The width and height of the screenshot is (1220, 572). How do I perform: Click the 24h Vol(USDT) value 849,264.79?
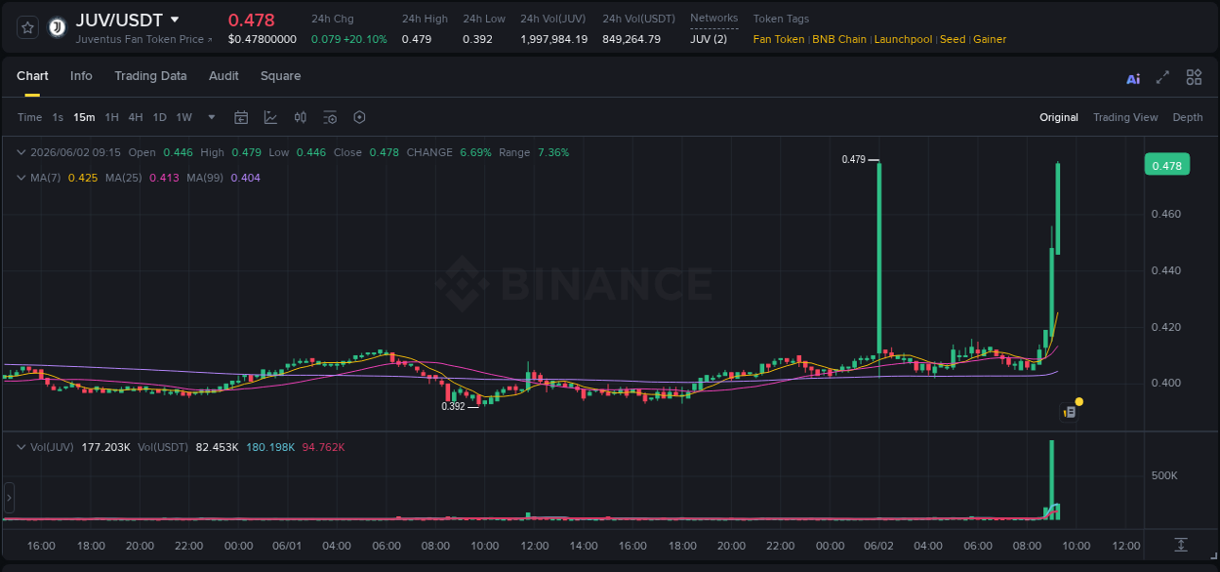tap(631, 39)
